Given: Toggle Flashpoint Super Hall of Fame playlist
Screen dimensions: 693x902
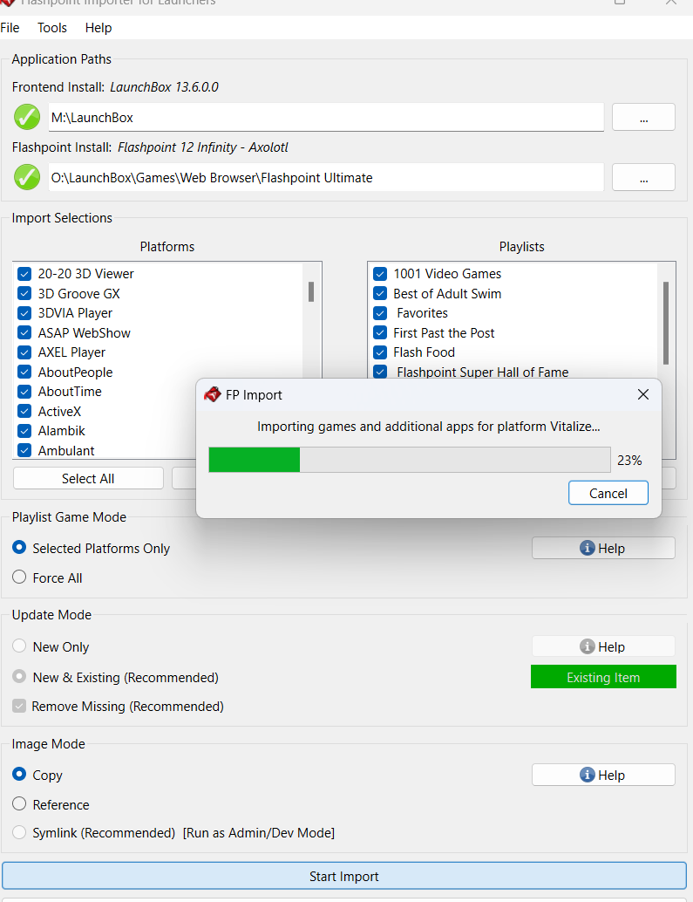Looking at the screenshot, I should tap(380, 372).
